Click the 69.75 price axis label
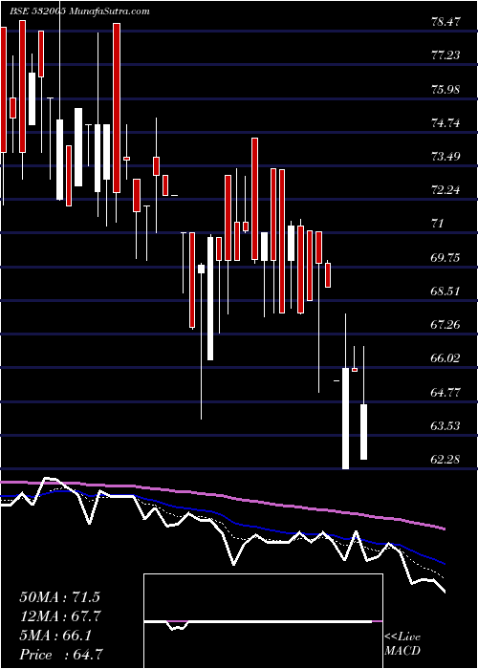 pyautogui.click(x=446, y=258)
